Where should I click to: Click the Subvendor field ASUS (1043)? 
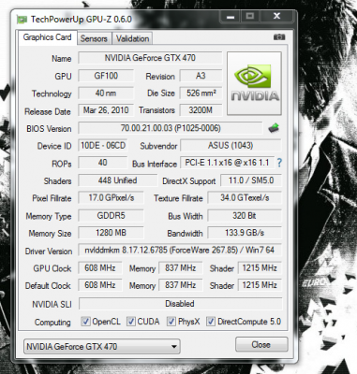[231, 146]
